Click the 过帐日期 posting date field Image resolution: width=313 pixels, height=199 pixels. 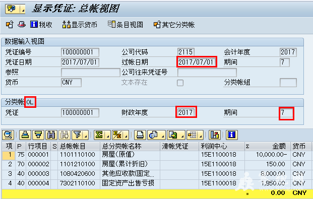tap(197, 62)
